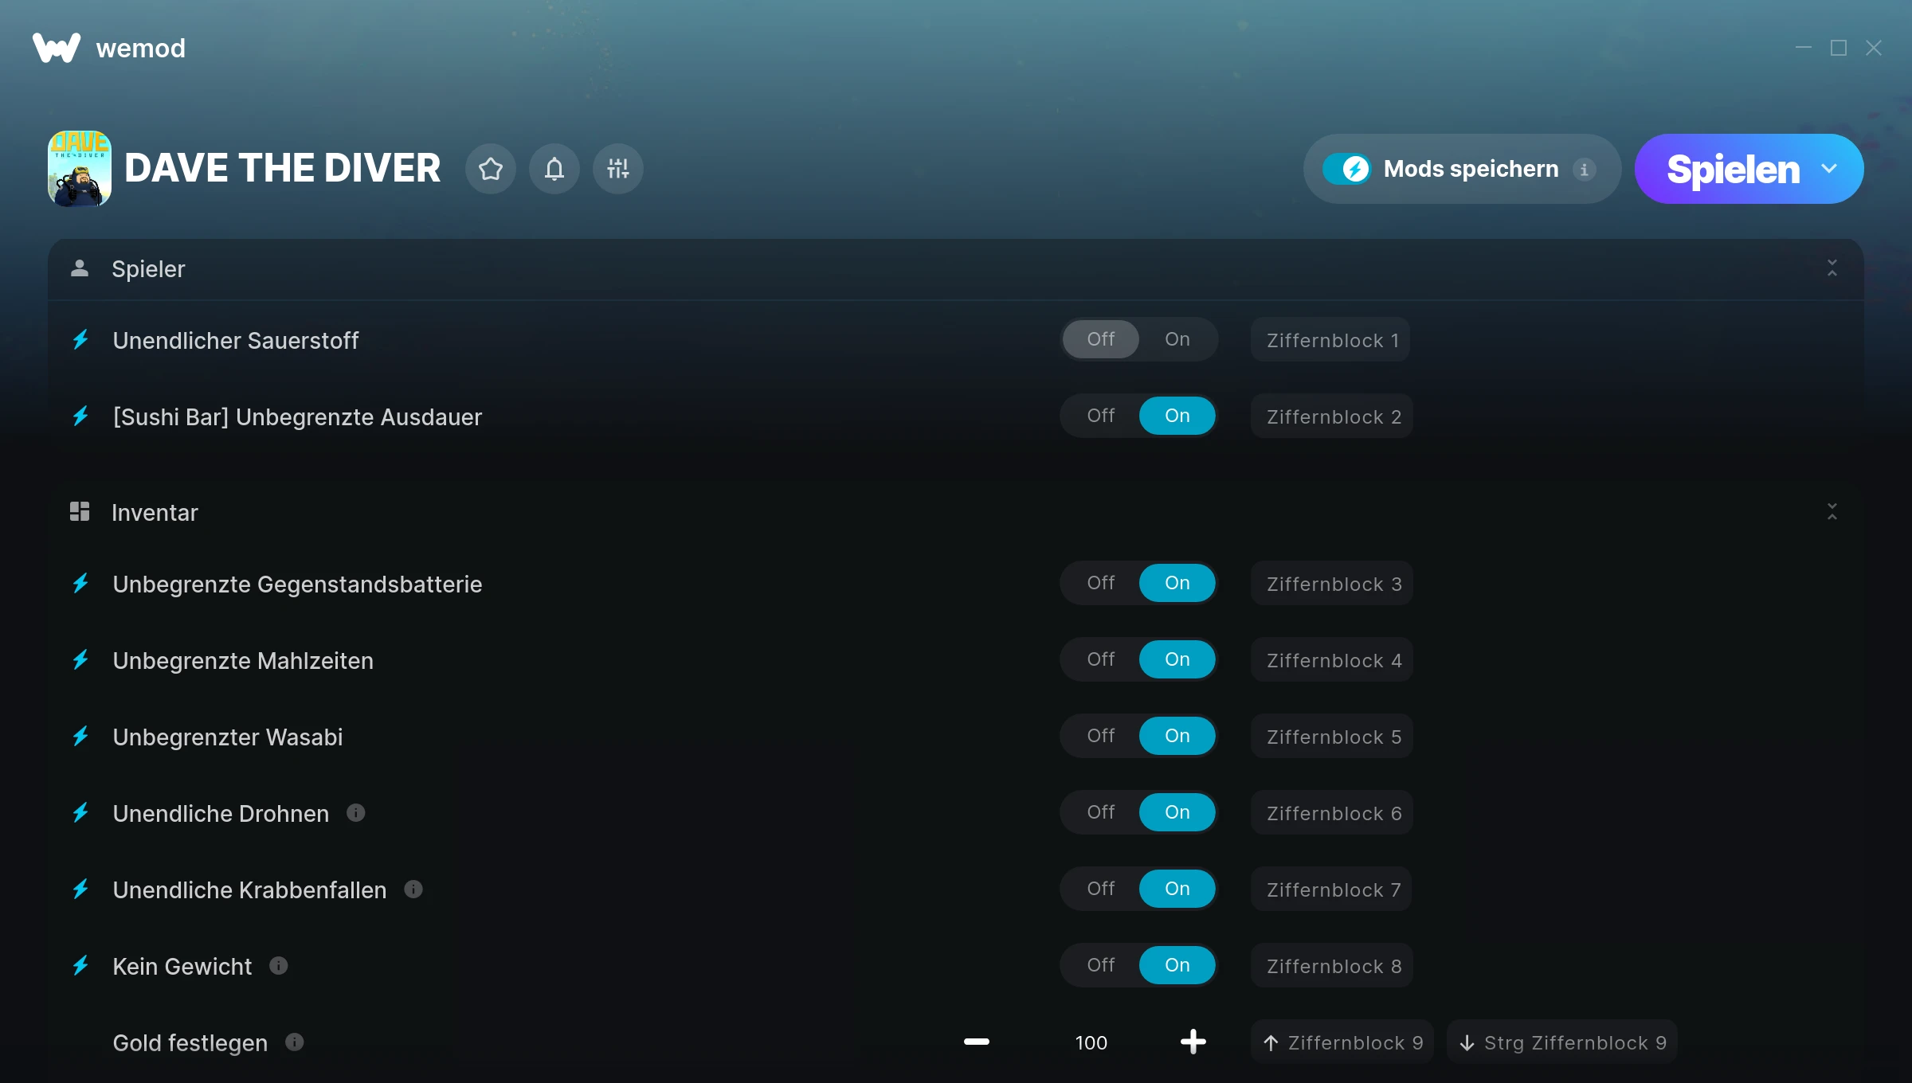Click the Gold value field 100
Image resolution: width=1912 pixels, height=1083 pixels.
(1091, 1042)
